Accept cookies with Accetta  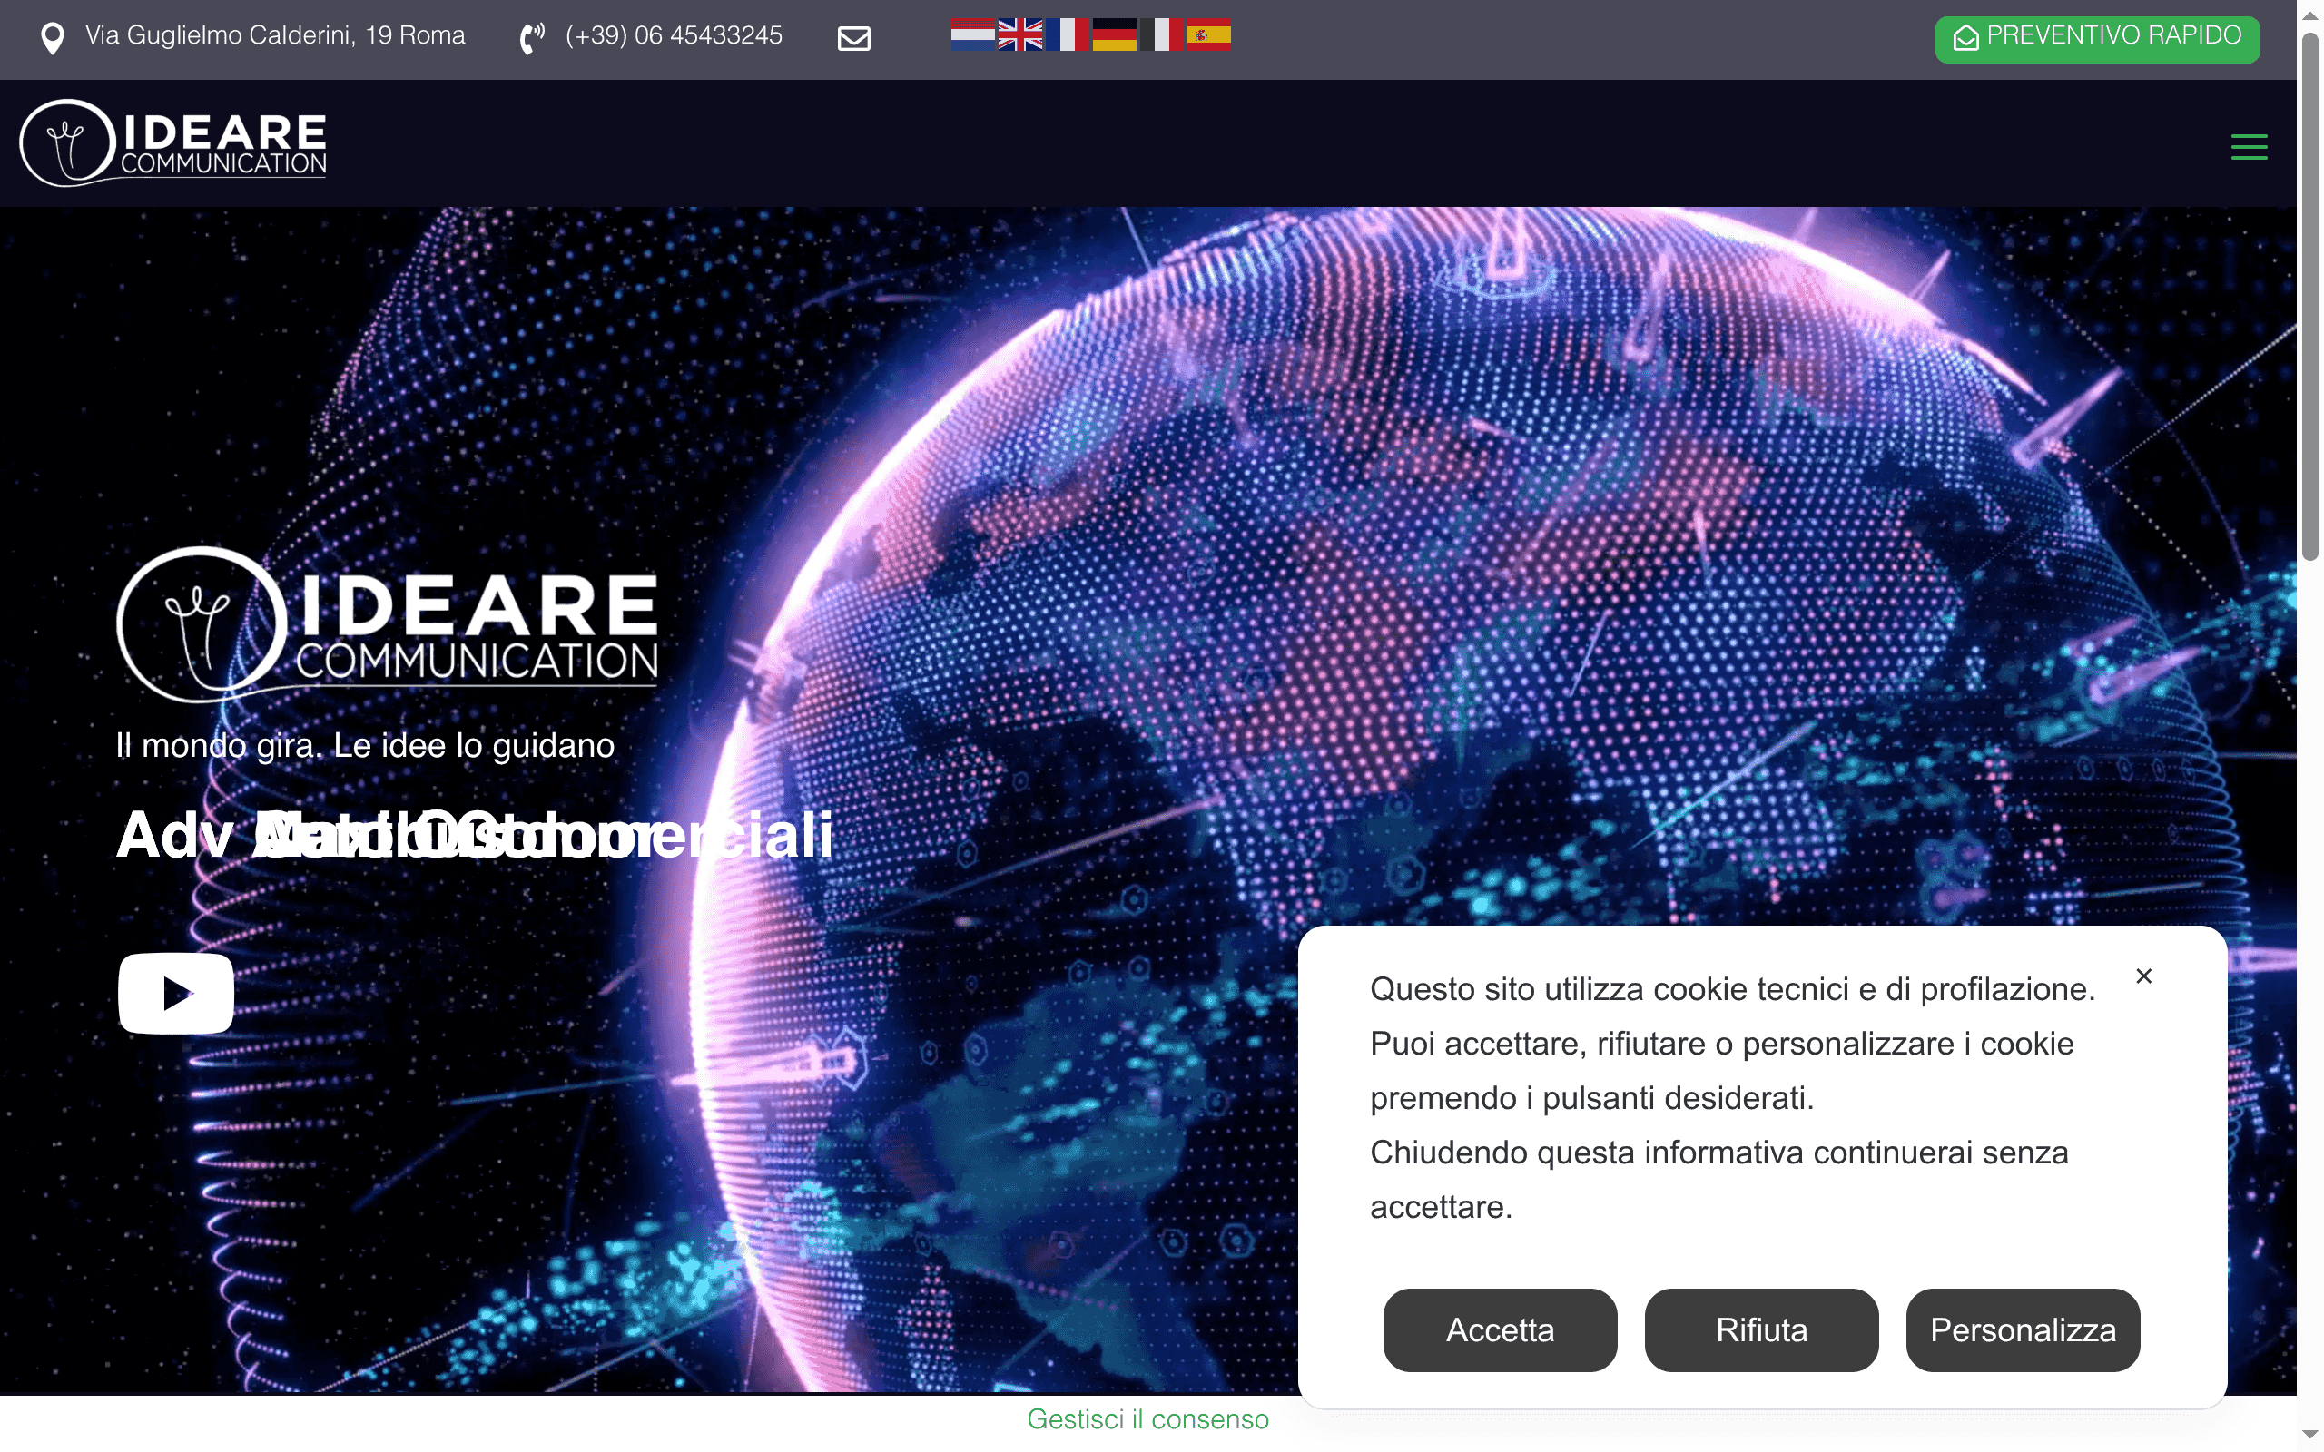[x=1499, y=1330]
